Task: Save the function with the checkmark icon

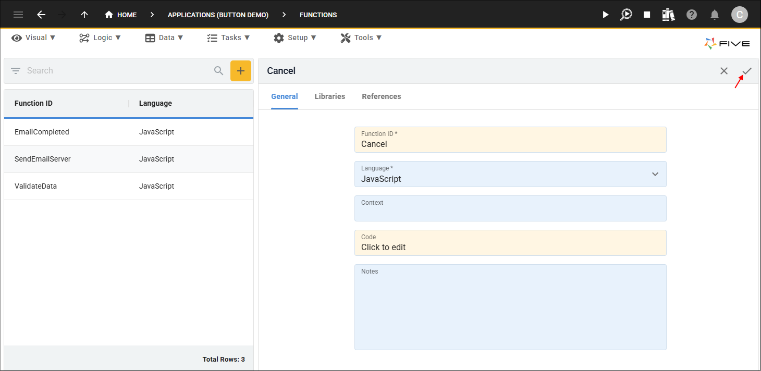Action: 747,71
